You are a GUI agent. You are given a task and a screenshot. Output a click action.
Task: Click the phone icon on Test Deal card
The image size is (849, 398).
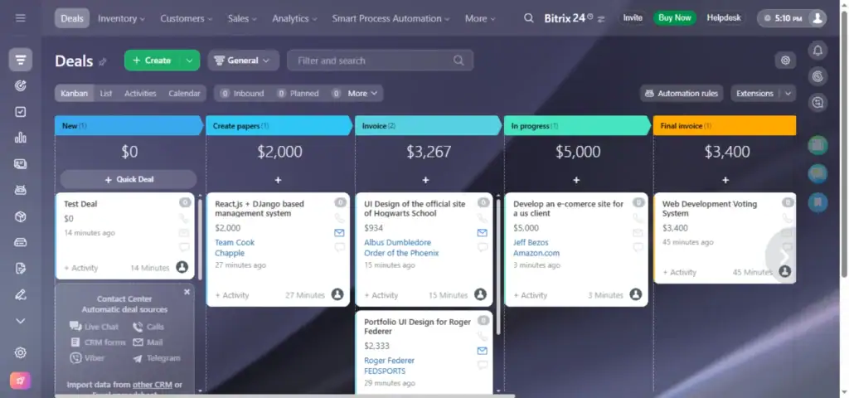coord(184,218)
